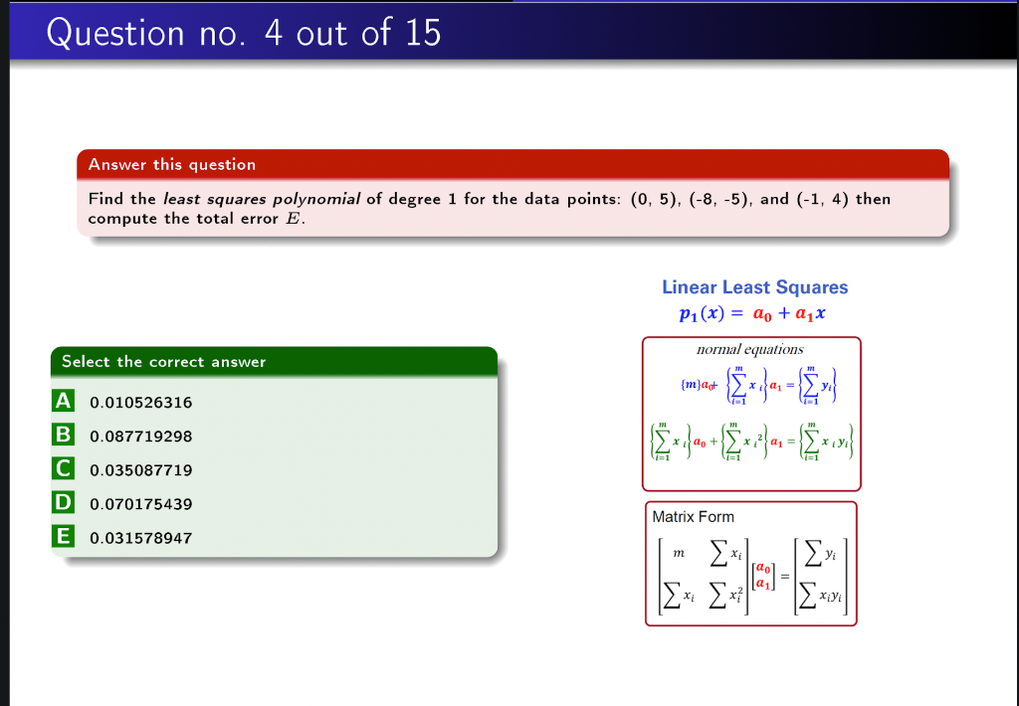Click the green letter C icon

point(63,468)
